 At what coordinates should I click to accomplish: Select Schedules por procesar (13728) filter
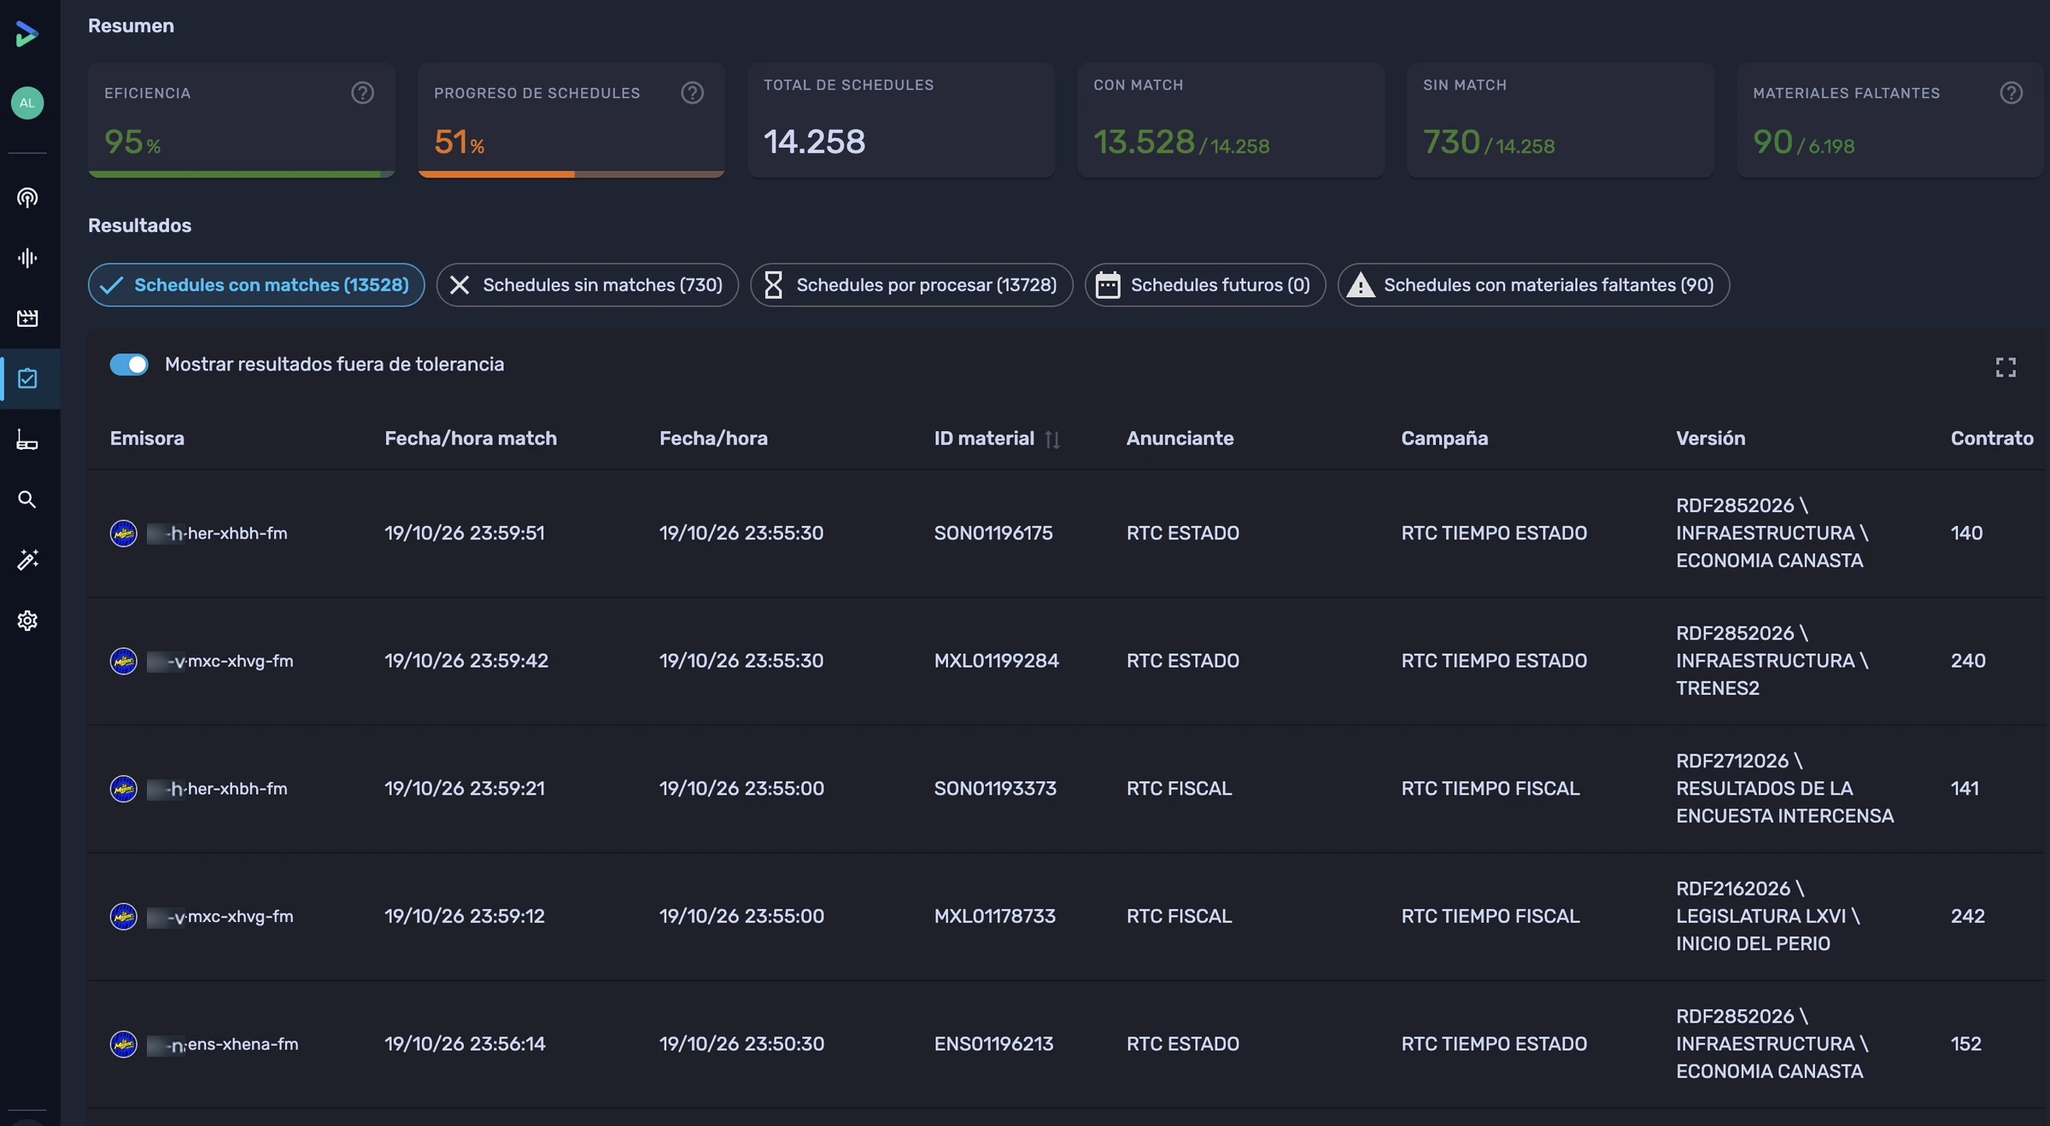click(x=911, y=285)
